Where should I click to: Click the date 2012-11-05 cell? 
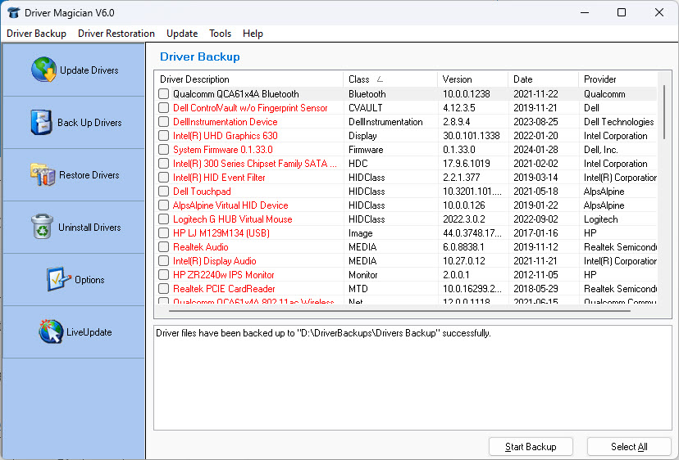tap(535, 274)
